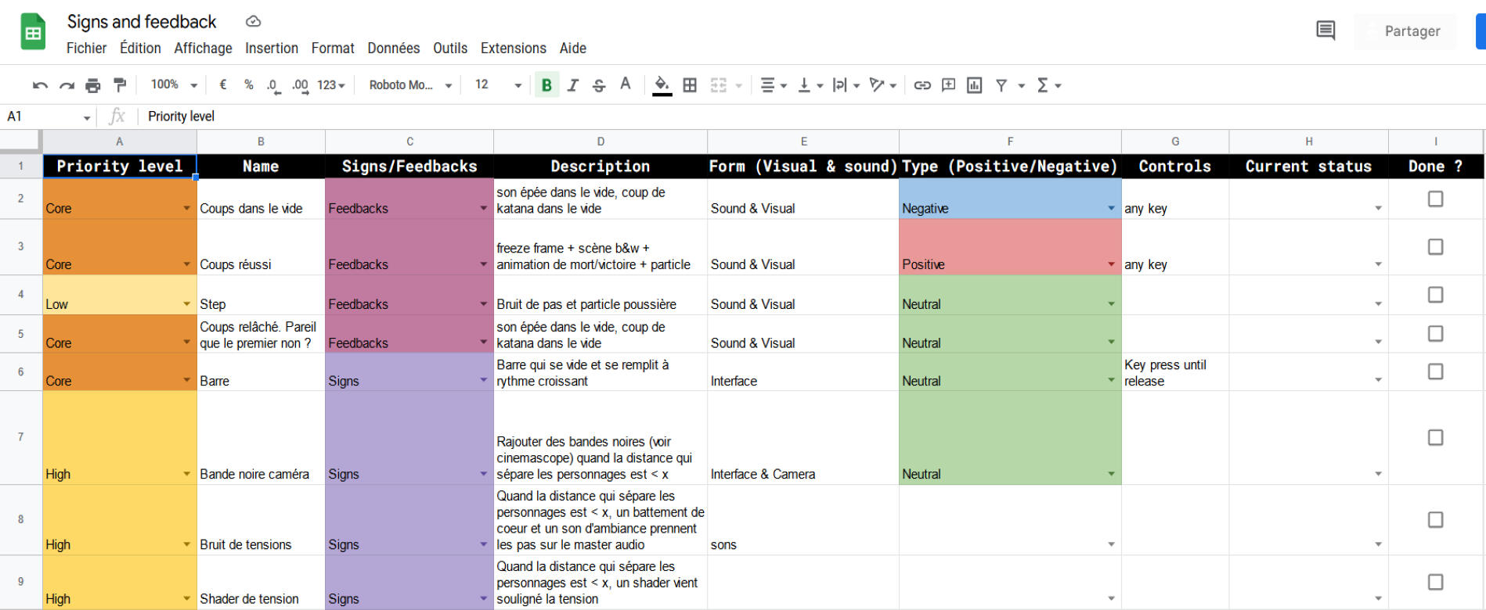
Task: Insert a chart from the toolbar
Action: click(x=974, y=85)
